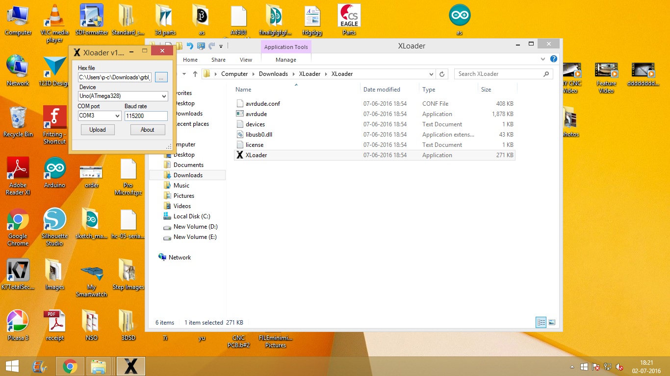Click the About button in XLoader
The image size is (670, 376).
click(148, 130)
